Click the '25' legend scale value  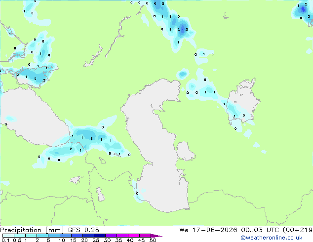tap(96, 240)
